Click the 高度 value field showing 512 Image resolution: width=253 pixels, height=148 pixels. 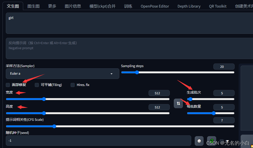159,107
